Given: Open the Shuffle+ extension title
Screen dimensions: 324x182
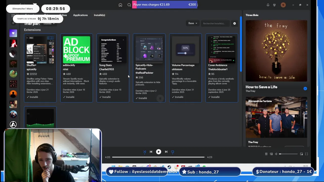Looking at the screenshot, I should pos(31,65).
